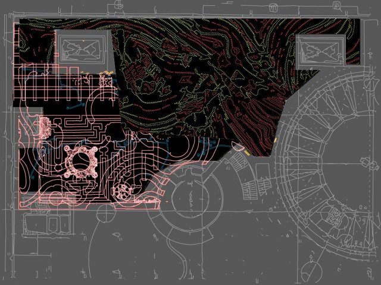This screenshot has height=285, width=381.
Task: Select the upper-right gray framed rectangle inset
Action: point(321,49)
